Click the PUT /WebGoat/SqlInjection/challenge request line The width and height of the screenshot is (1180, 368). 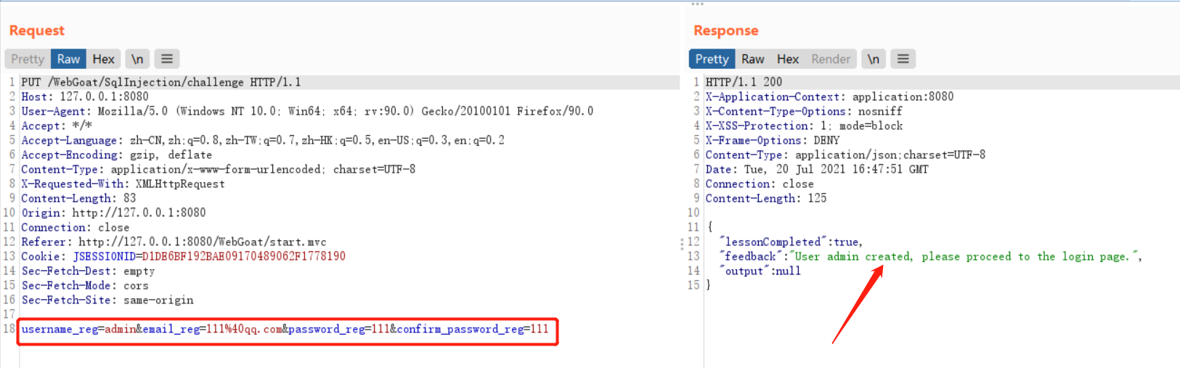[x=161, y=82]
